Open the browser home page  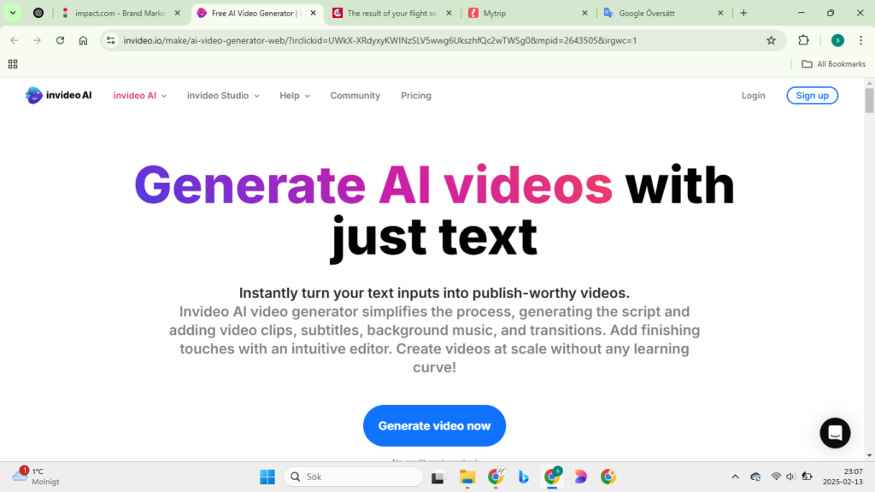83,40
